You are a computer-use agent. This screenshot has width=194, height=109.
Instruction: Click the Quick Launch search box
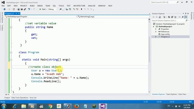[165, 2]
